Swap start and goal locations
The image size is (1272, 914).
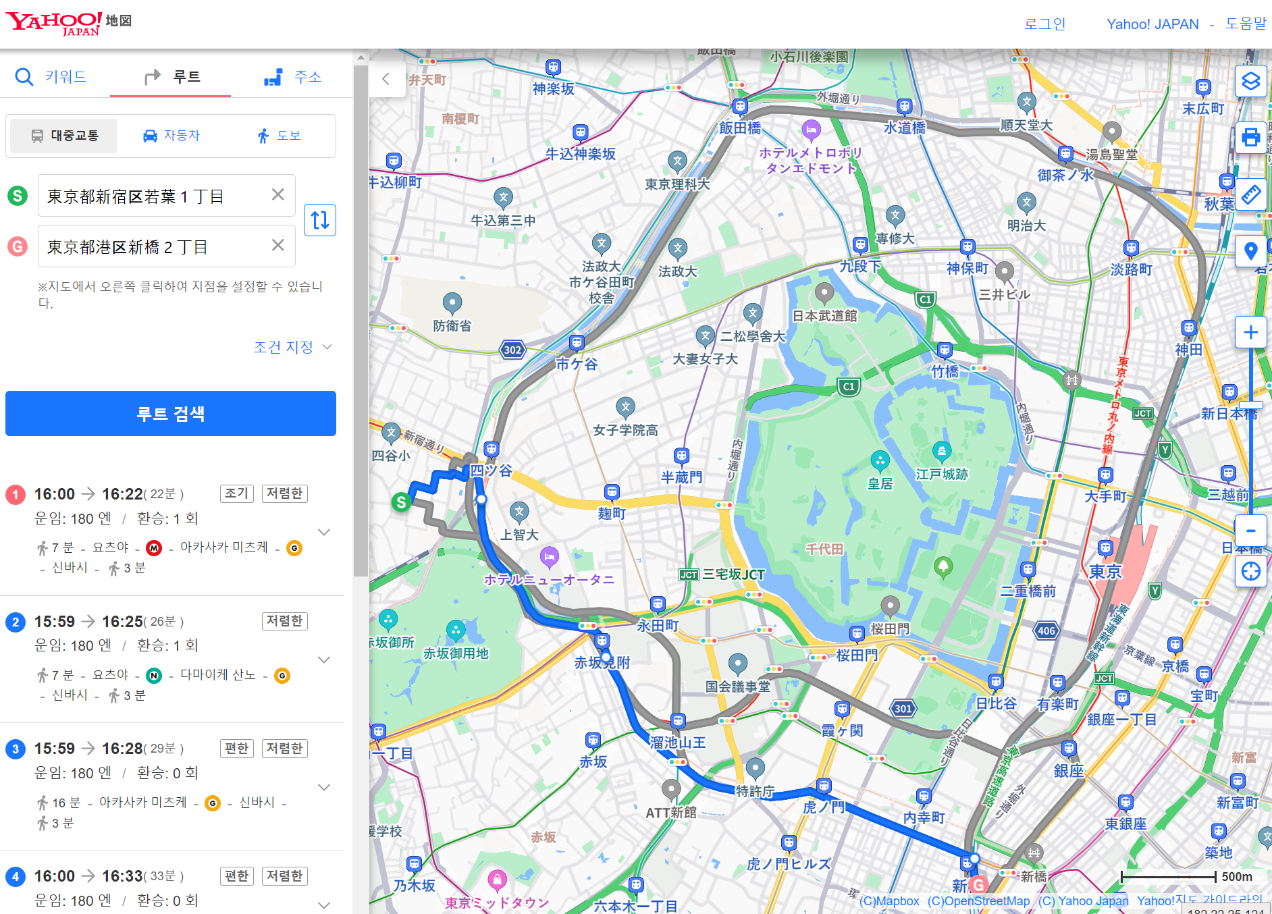click(320, 220)
